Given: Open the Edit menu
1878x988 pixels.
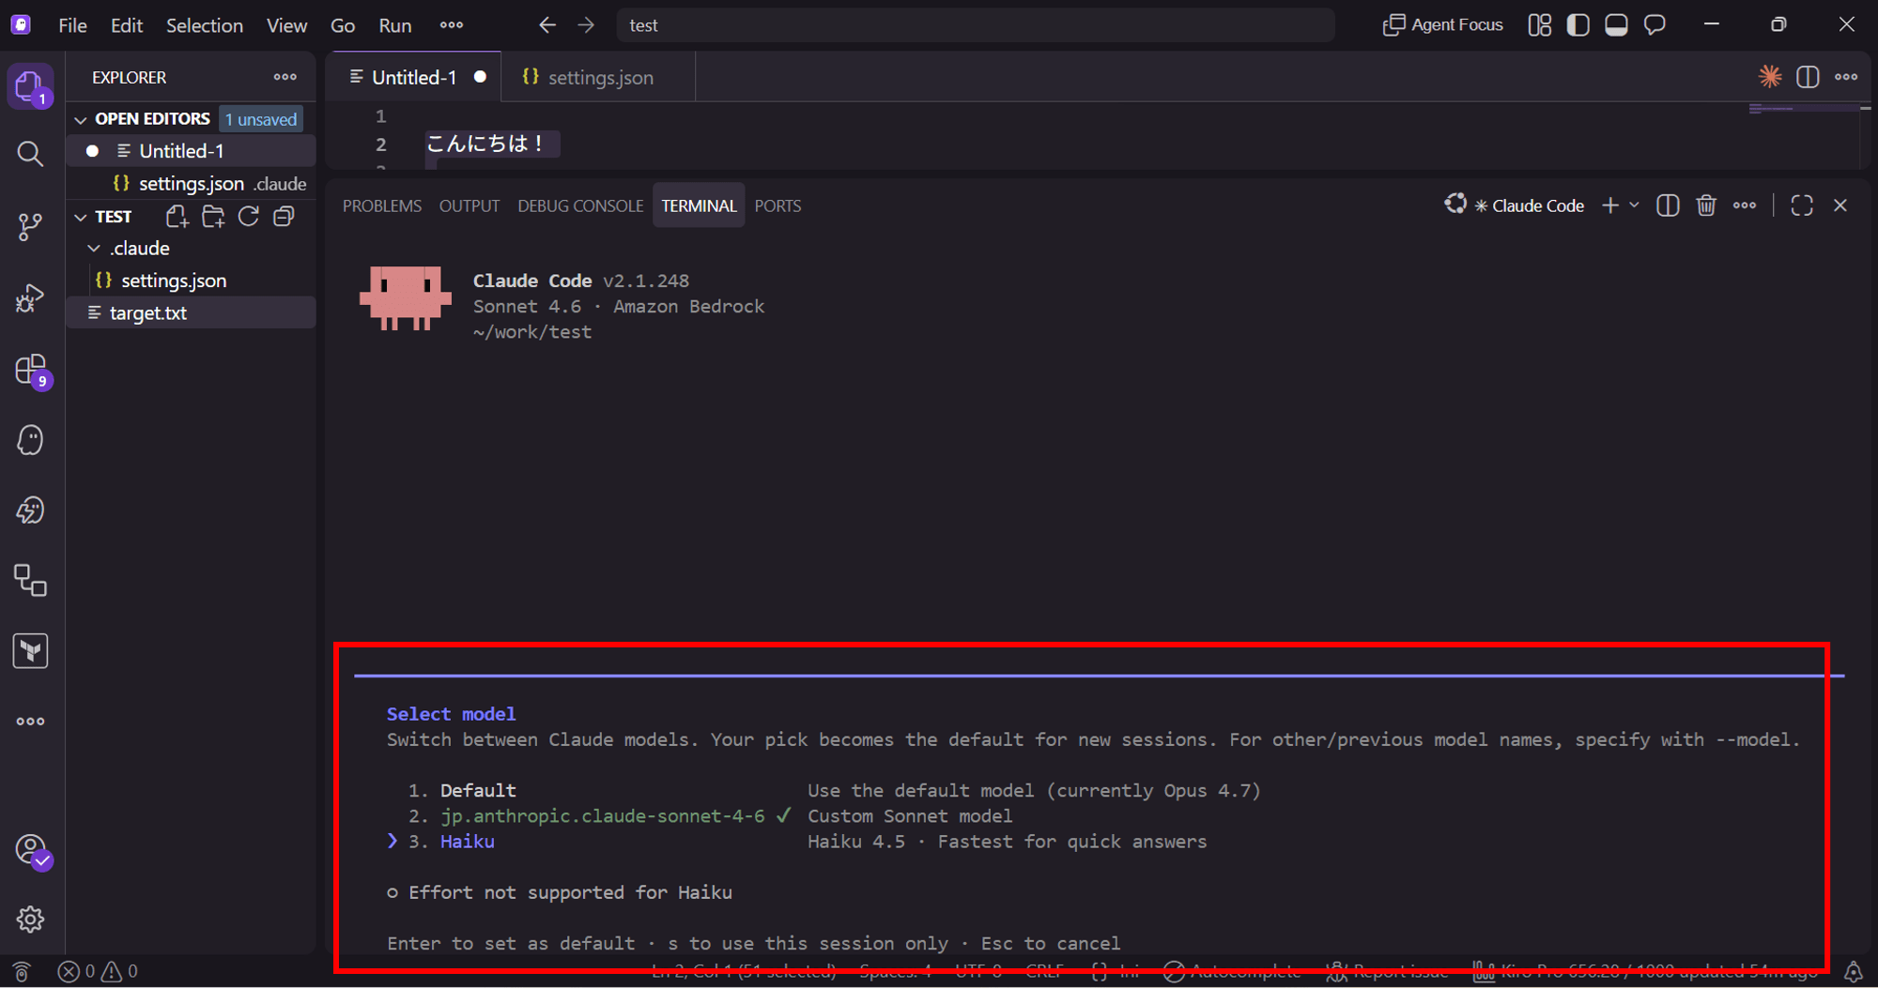Looking at the screenshot, I should pos(126,25).
